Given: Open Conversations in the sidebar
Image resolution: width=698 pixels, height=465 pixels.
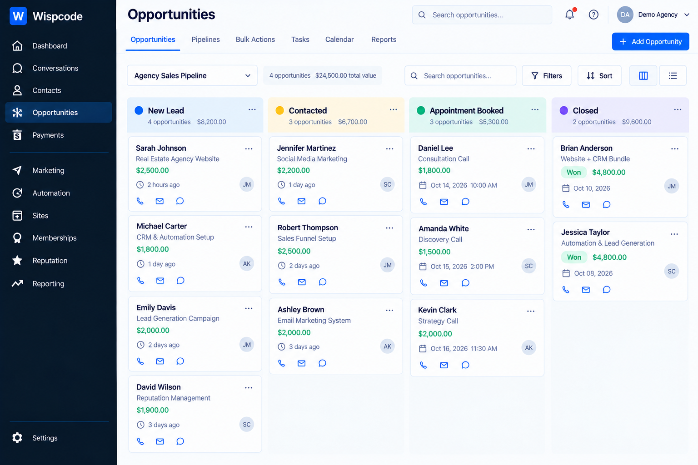Looking at the screenshot, I should 59,68.
